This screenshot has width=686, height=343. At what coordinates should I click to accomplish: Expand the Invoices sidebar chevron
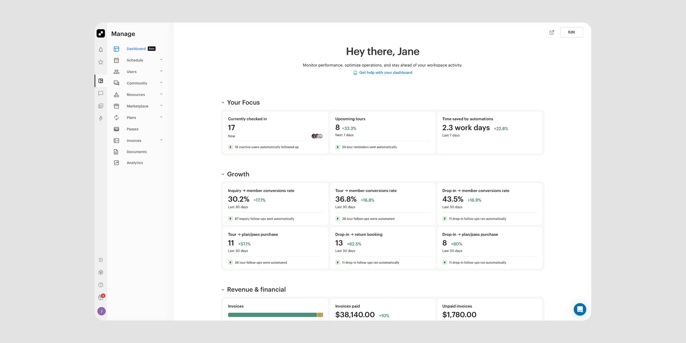pos(161,140)
